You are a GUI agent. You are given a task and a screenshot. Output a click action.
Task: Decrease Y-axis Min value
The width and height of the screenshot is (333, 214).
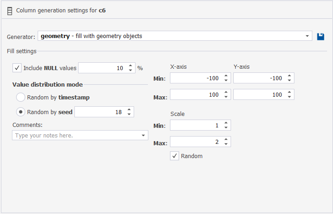coord(289,81)
